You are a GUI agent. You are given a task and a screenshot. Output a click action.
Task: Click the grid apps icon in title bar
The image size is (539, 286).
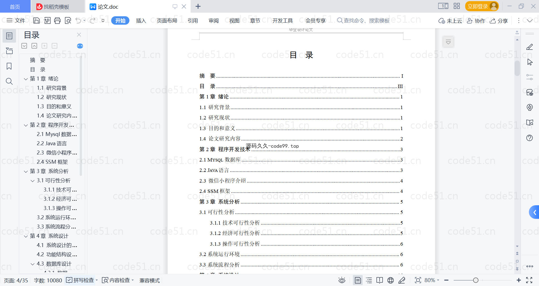pos(457,6)
